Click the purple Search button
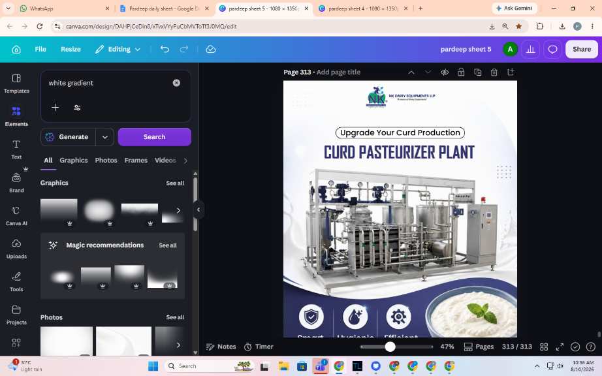602x376 pixels. [154, 137]
